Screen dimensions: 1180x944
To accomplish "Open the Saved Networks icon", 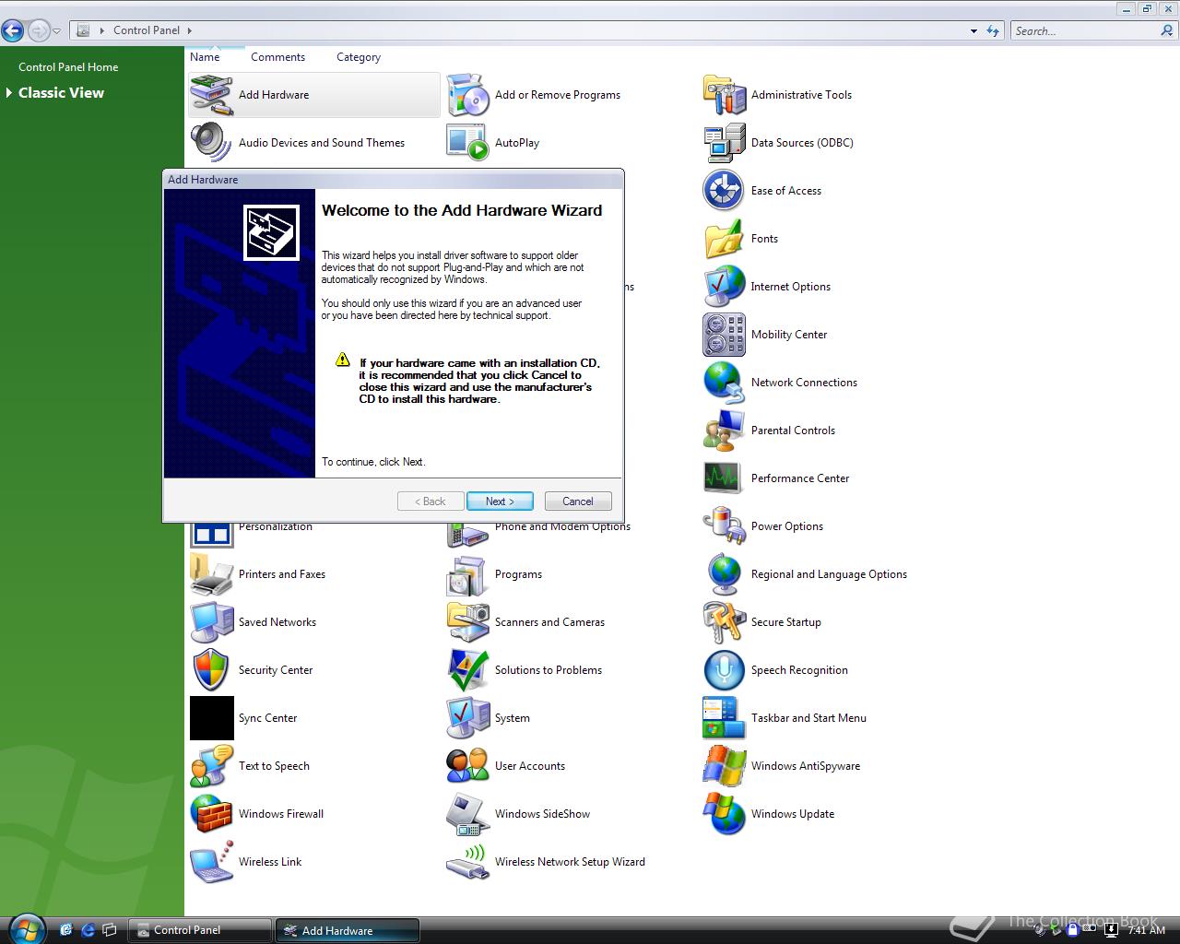I will 211,622.
